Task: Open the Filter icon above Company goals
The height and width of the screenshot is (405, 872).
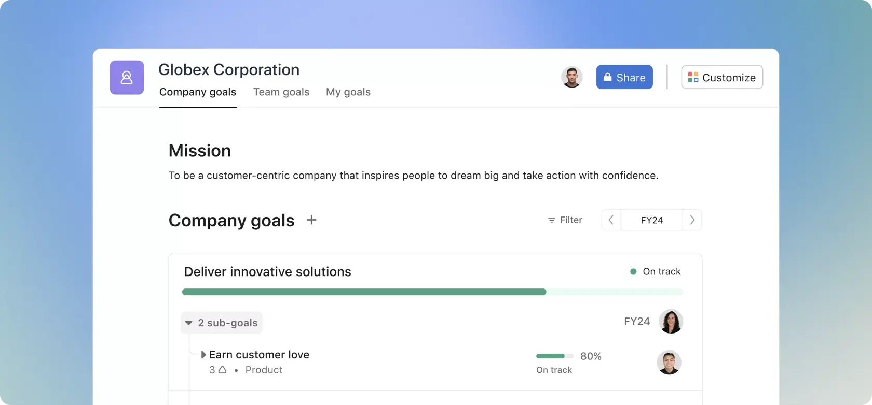Action: [551, 220]
